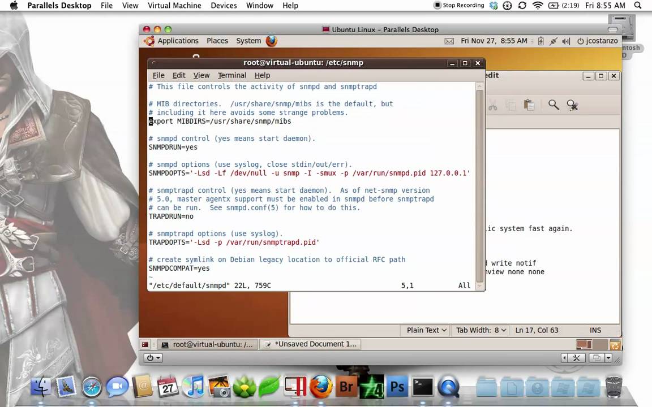Click the export MIBDIRS line in terminal
Screen dimensions: 652x407
[x=220, y=122]
